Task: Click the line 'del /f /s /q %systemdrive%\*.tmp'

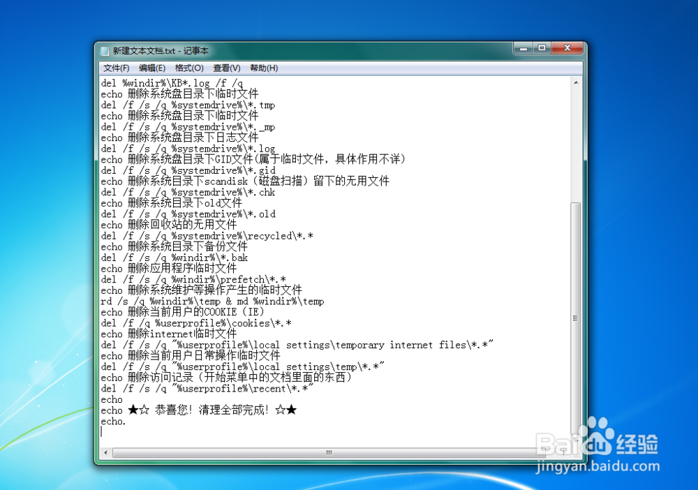Action: (188, 105)
